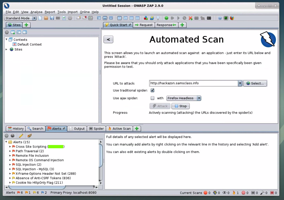Click the green circle break toggle icon
This screenshot has width=284, height=200.
point(166,18)
